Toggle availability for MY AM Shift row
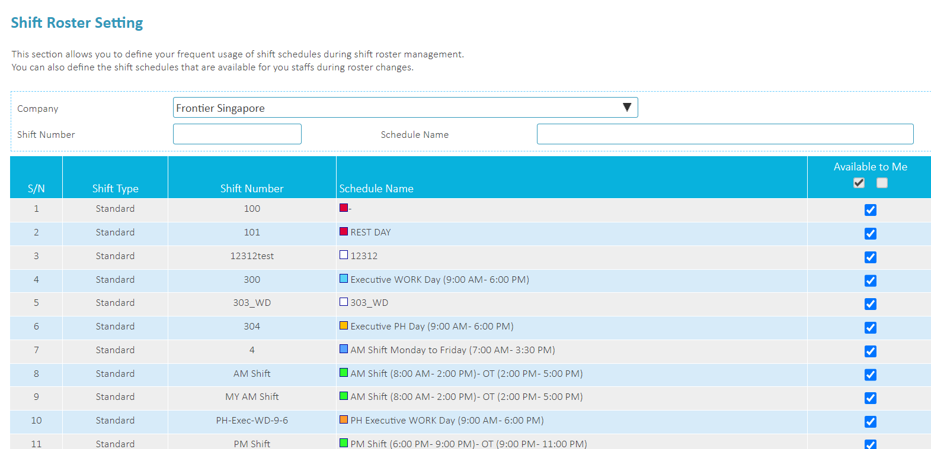 click(x=870, y=398)
